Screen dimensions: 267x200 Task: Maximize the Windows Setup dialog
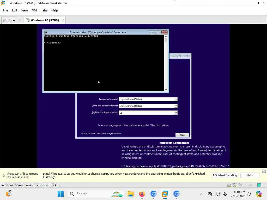(x=180, y=56)
